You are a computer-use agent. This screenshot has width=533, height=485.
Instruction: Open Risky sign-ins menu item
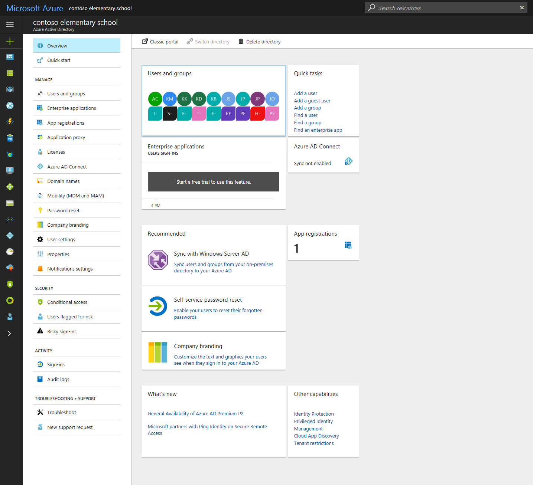(x=77, y=331)
